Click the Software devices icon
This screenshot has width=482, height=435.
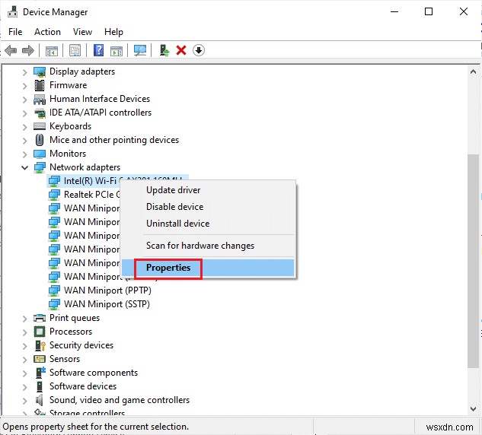[40, 386]
